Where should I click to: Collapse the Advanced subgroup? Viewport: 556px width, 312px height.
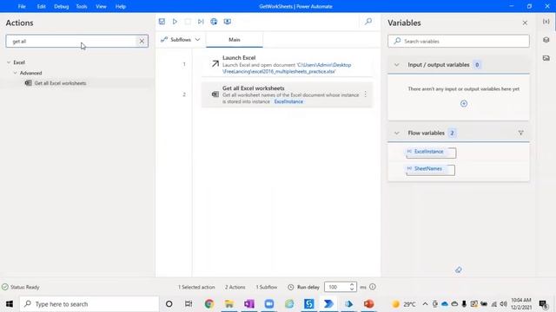[16, 73]
